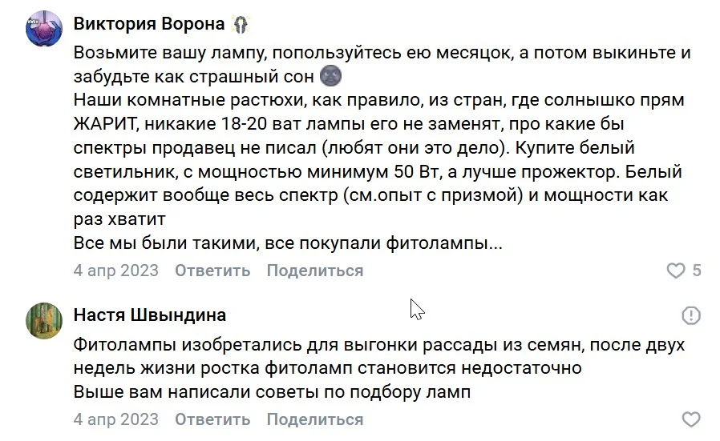
Task: Open Виктория Ворона's profile avatar
Action: click(44, 29)
